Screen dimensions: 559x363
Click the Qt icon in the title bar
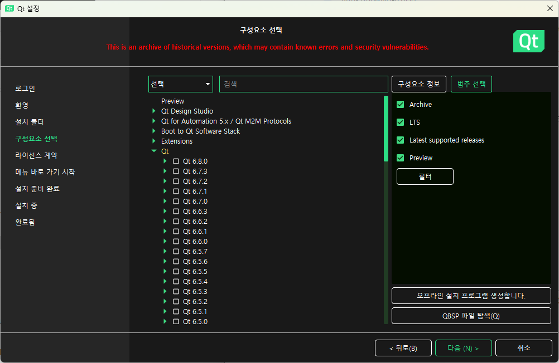pos(9,8)
